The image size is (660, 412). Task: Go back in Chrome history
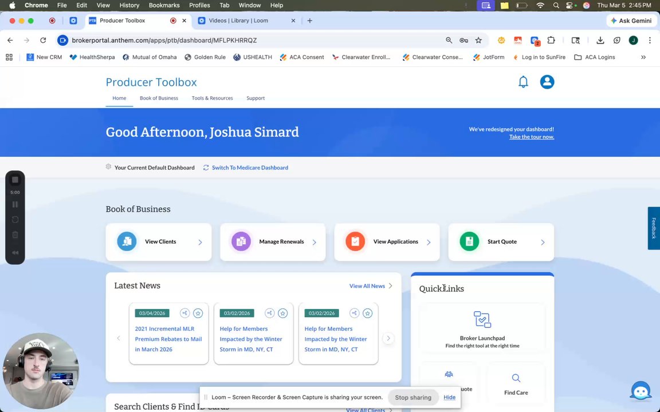10,41
